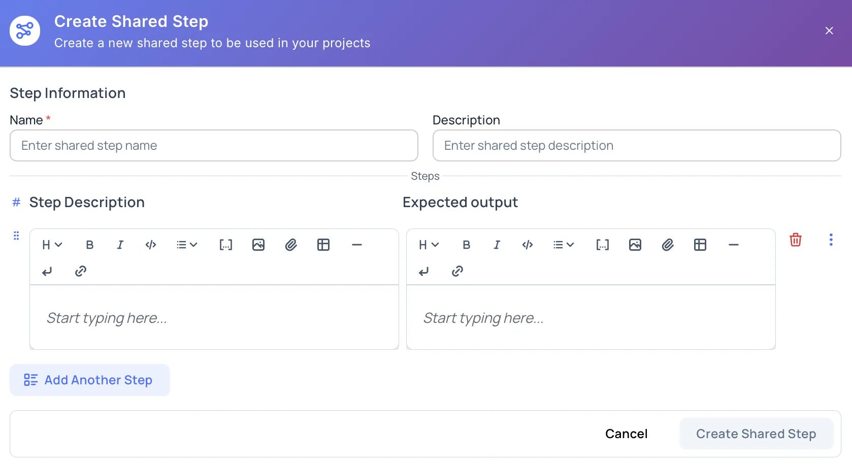Click the step drag handle

(16, 236)
